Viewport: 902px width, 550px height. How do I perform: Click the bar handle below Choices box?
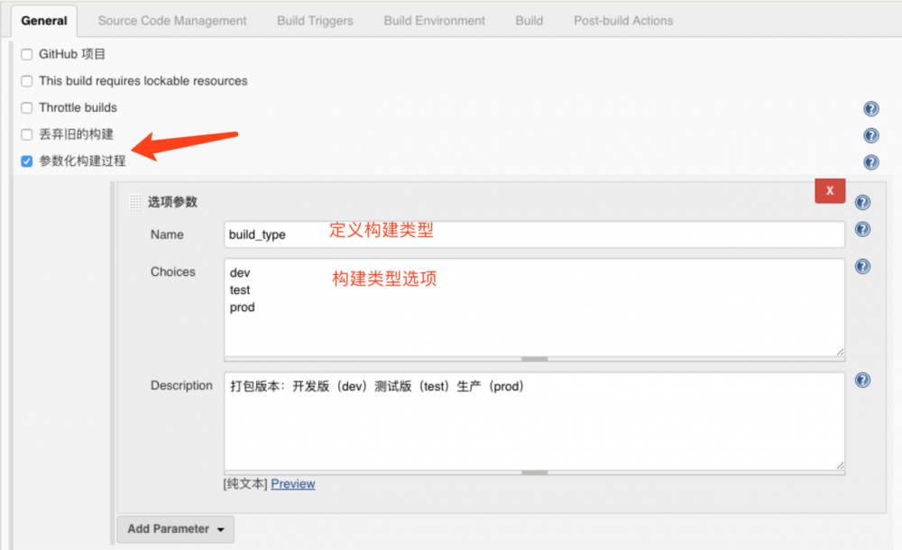(x=534, y=359)
